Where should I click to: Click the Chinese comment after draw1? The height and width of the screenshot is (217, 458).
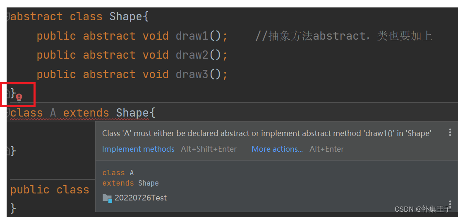344,36
